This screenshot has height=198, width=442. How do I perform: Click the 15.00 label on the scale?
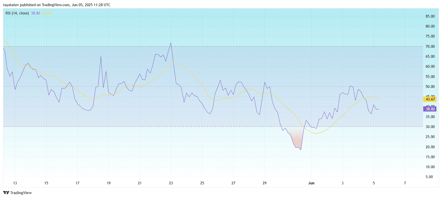[430, 157]
